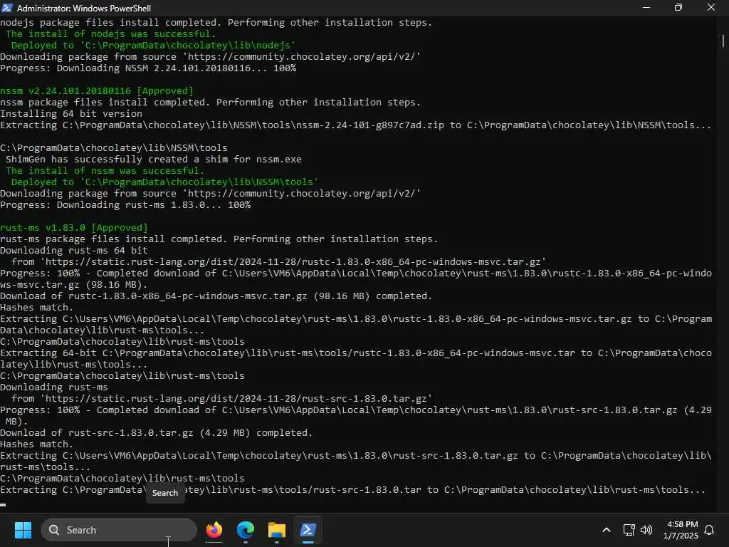Image resolution: width=729 pixels, height=547 pixels.
Task: Click 'The install of nssm was successful.'
Action: click(x=105, y=171)
